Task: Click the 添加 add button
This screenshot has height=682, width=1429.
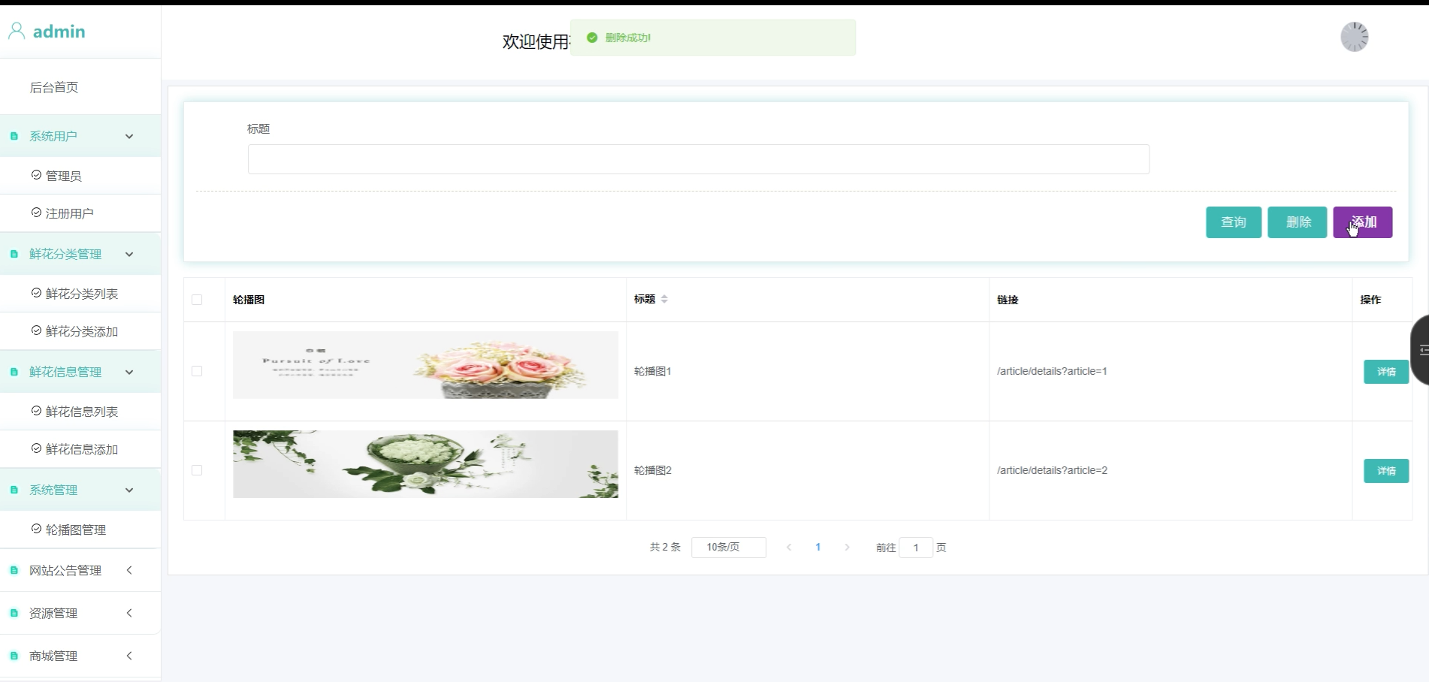Action: (x=1363, y=222)
